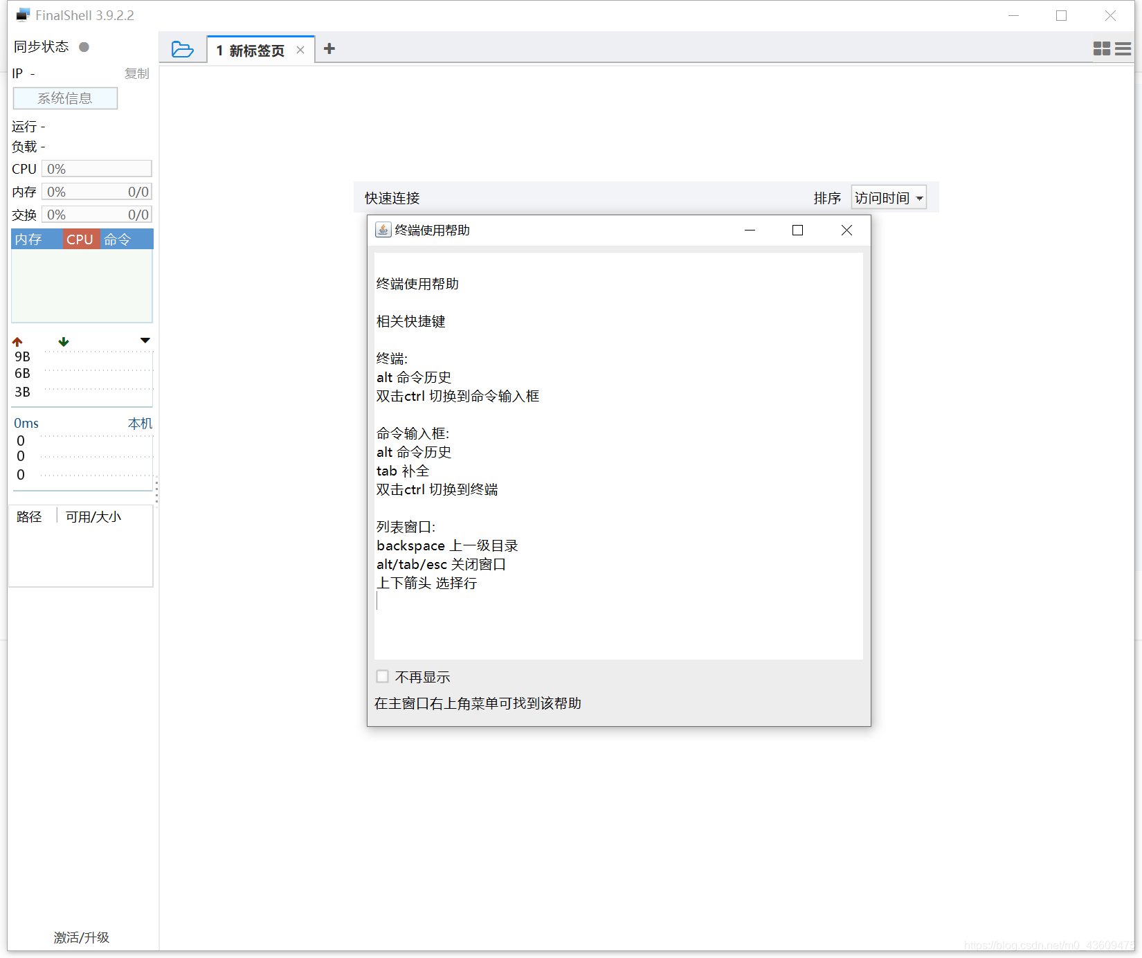Click the 相关快捷键 heading text
Screen dimensions: 1142x958
click(410, 321)
